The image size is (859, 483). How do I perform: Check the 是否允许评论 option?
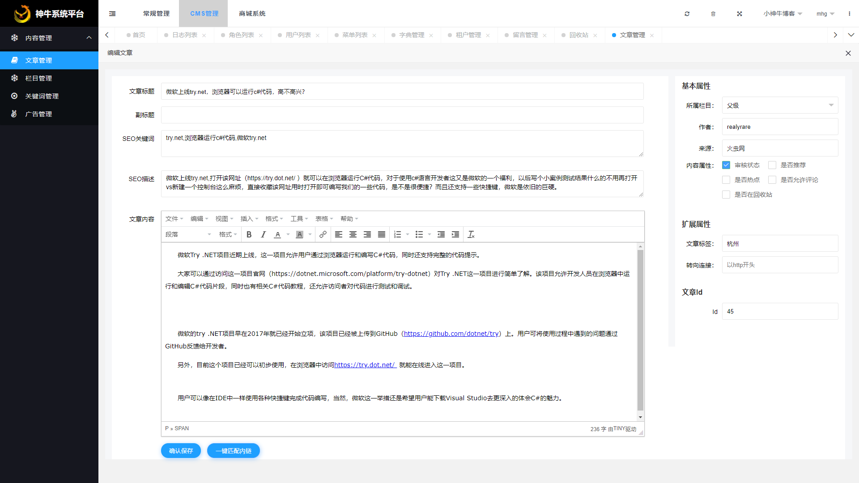pos(772,180)
